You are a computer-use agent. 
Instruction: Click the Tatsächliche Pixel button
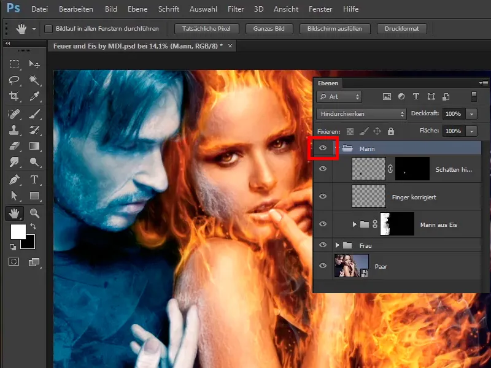click(x=206, y=29)
